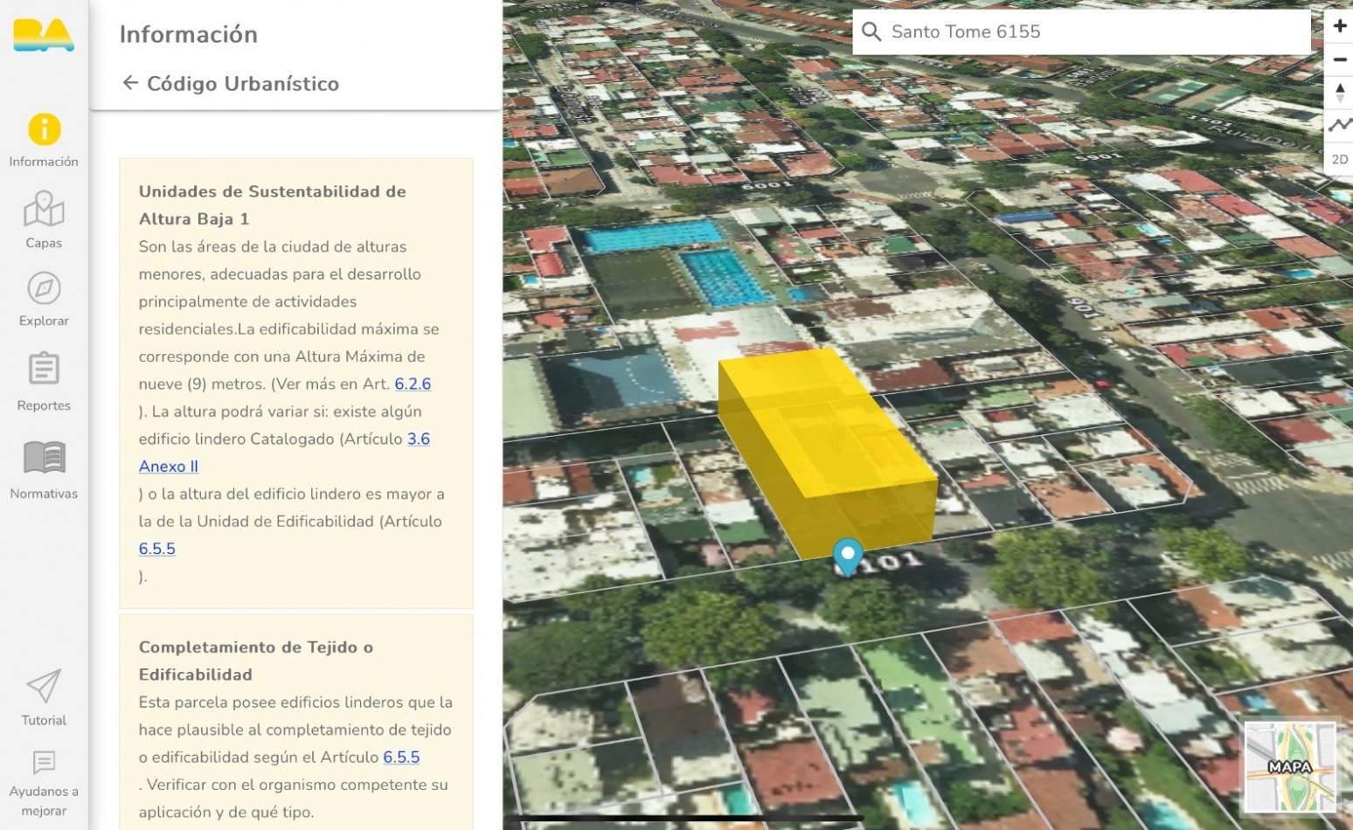Zoom in on the map
Image resolution: width=1353 pixels, height=830 pixels.
pyautogui.click(x=1339, y=26)
